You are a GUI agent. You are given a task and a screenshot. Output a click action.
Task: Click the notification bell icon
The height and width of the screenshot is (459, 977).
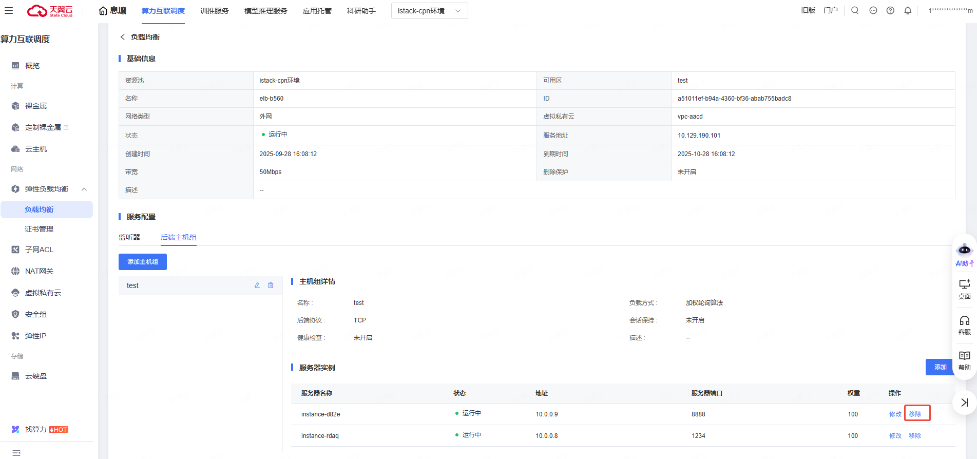pyautogui.click(x=908, y=11)
